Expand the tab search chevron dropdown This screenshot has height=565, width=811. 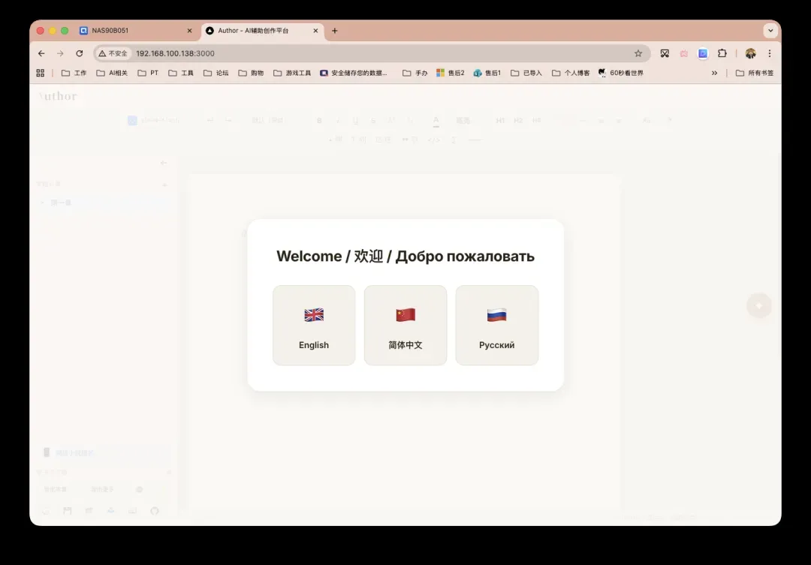770,31
